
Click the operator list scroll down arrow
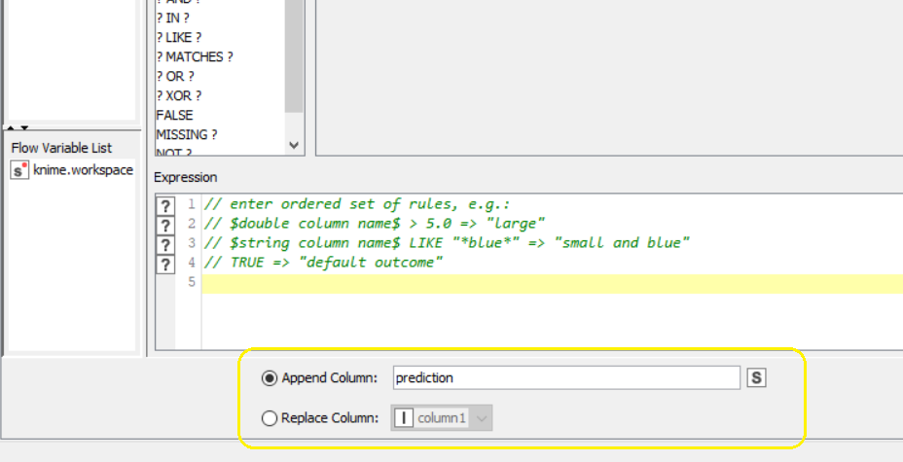(x=294, y=145)
